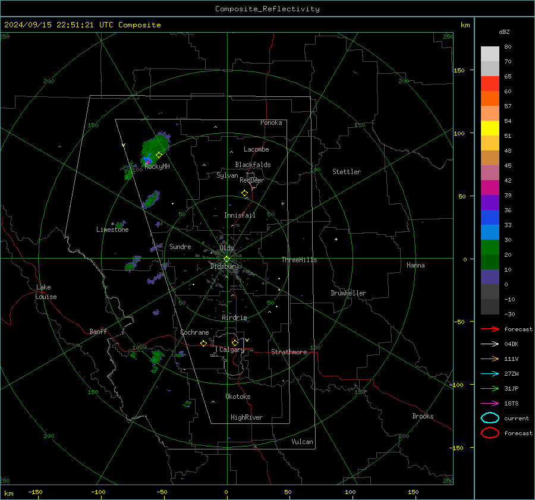
Task: Click the Banff town label
Action: (98, 331)
